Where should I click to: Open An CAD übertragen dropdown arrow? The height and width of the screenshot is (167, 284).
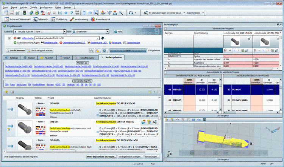tap(184, 13)
